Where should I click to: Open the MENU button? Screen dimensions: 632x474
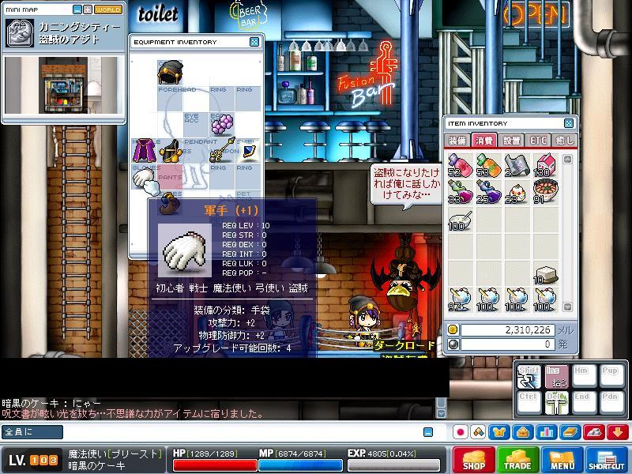[562, 460]
